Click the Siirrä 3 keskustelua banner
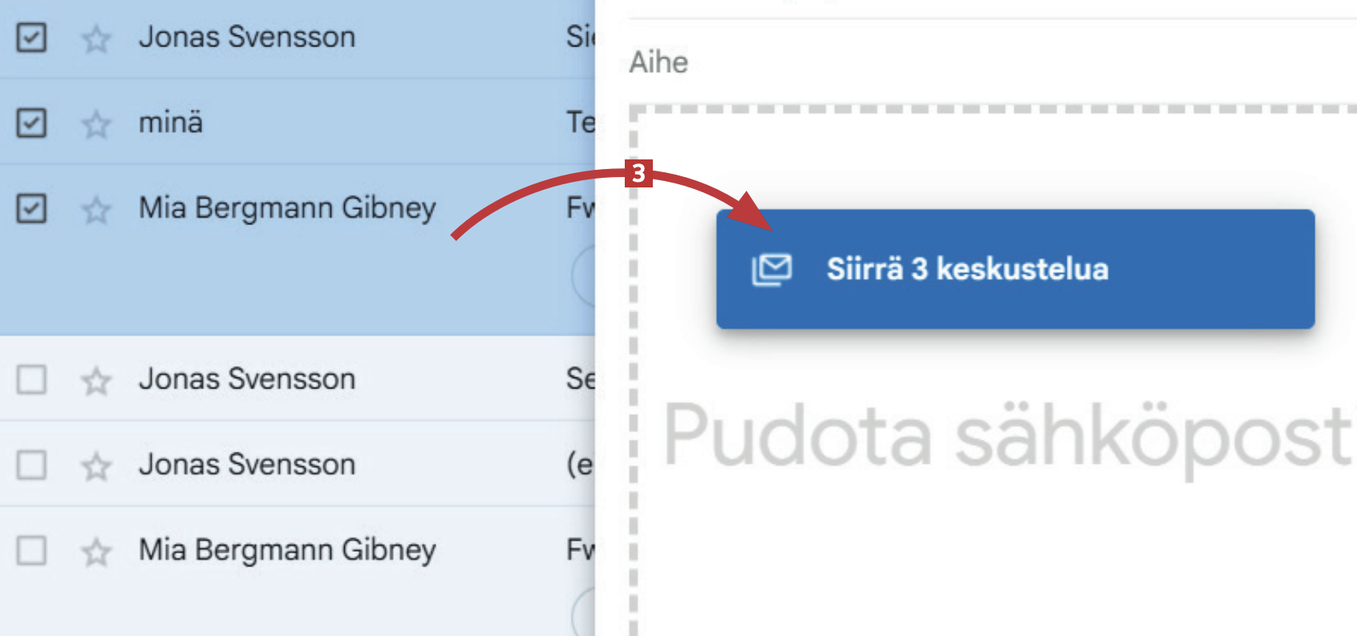 click(x=1015, y=269)
